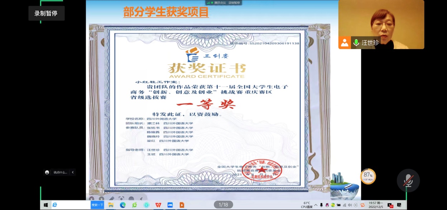Open the Windows Start menu

45,205
